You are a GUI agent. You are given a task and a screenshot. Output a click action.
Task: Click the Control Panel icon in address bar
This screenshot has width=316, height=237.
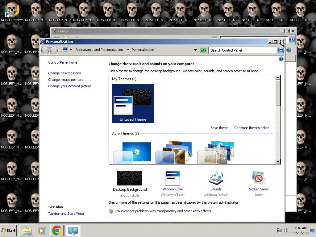pos(65,49)
